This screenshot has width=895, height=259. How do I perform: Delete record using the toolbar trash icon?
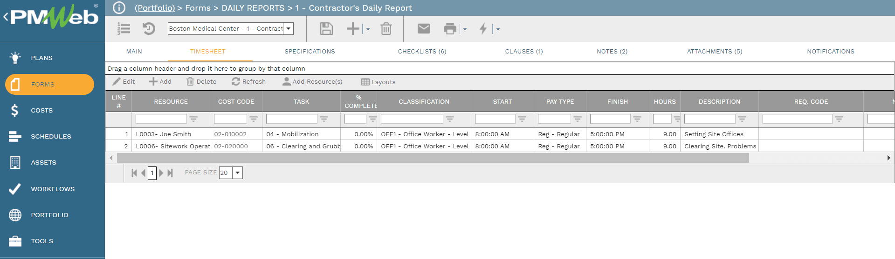386,29
